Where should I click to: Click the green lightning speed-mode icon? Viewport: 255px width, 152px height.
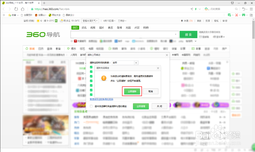pos(196,9)
